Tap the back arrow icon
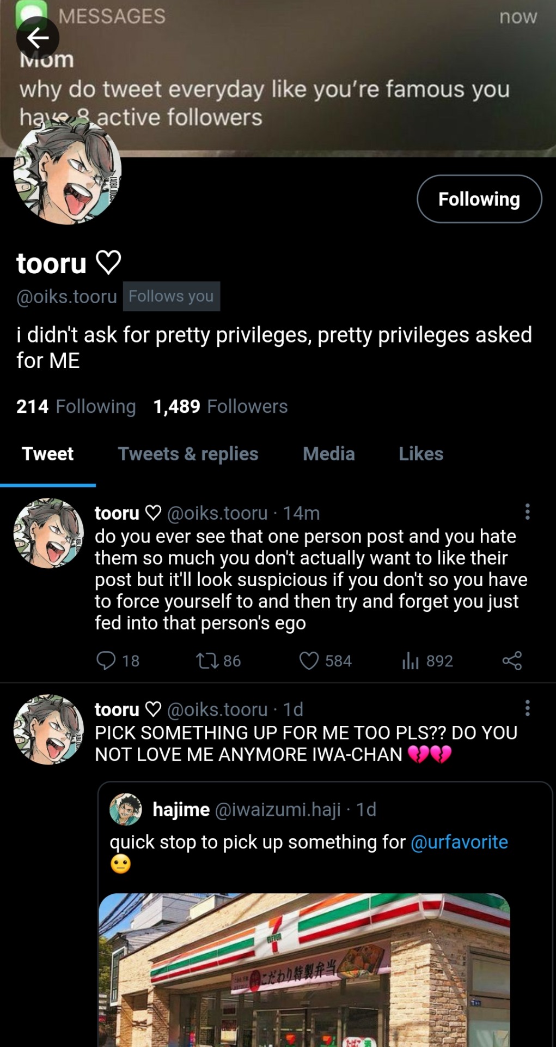556x1047 pixels. [x=37, y=38]
